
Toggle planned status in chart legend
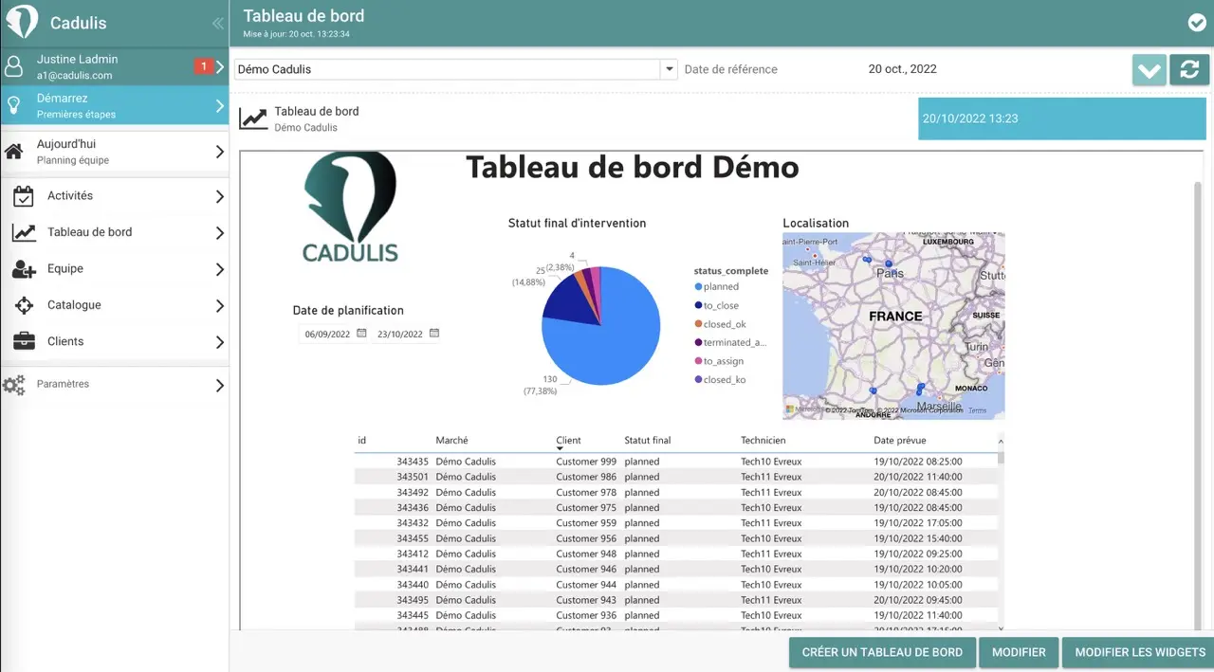tap(721, 286)
